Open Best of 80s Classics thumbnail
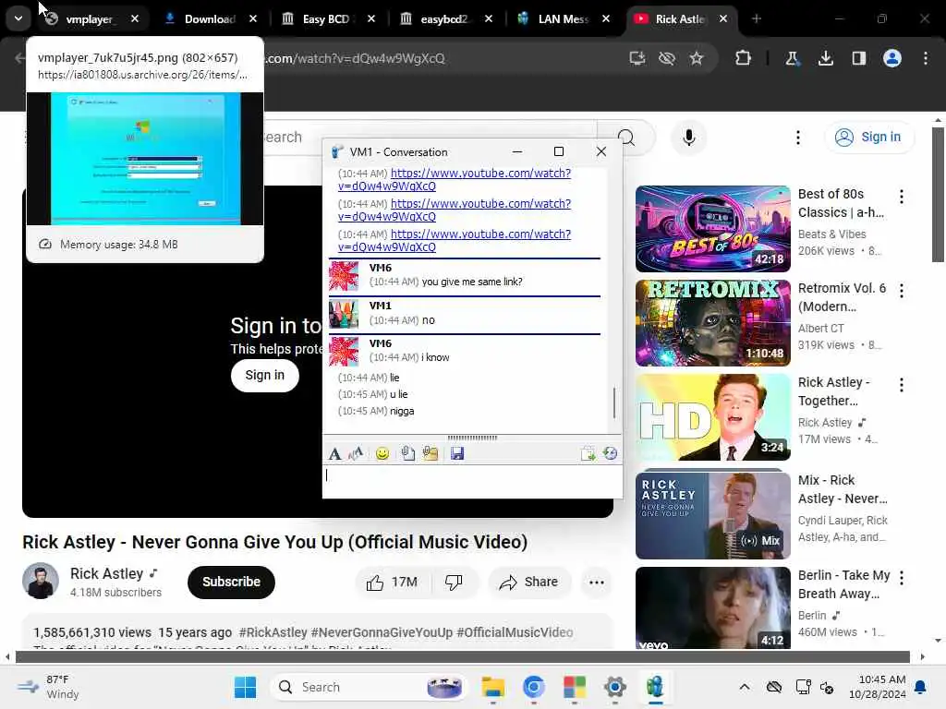The width and height of the screenshot is (946, 709). click(x=712, y=229)
